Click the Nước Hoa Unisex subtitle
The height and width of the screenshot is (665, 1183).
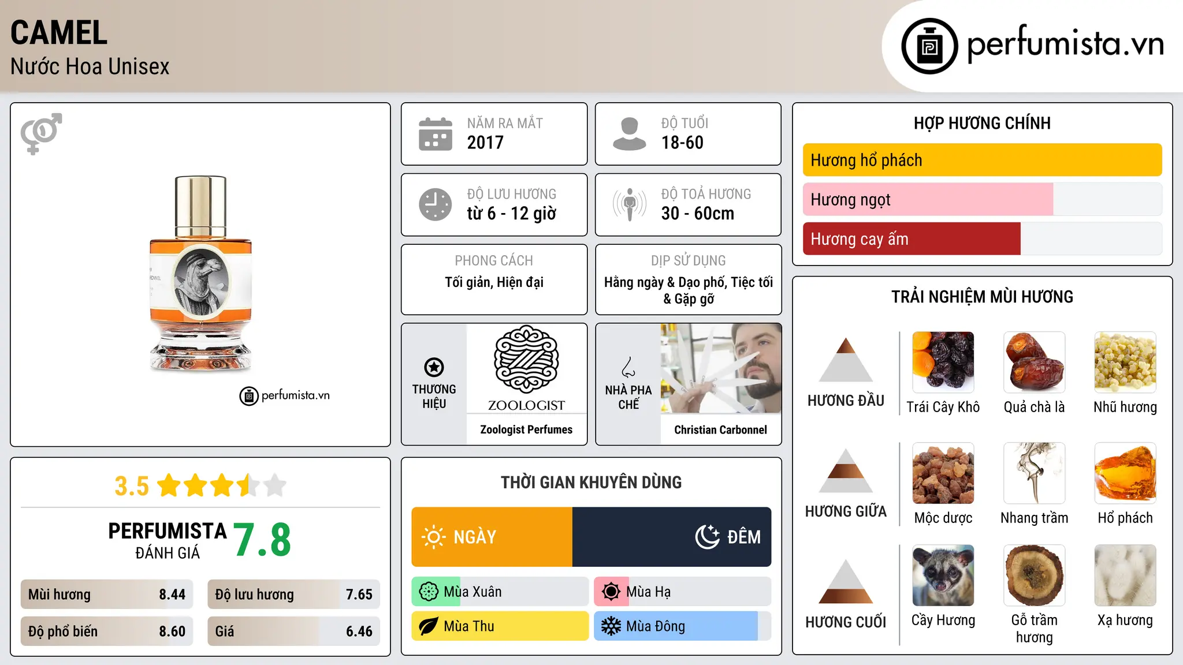90,67
